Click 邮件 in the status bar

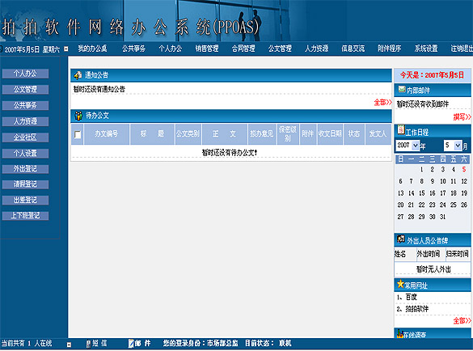tap(142, 344)
